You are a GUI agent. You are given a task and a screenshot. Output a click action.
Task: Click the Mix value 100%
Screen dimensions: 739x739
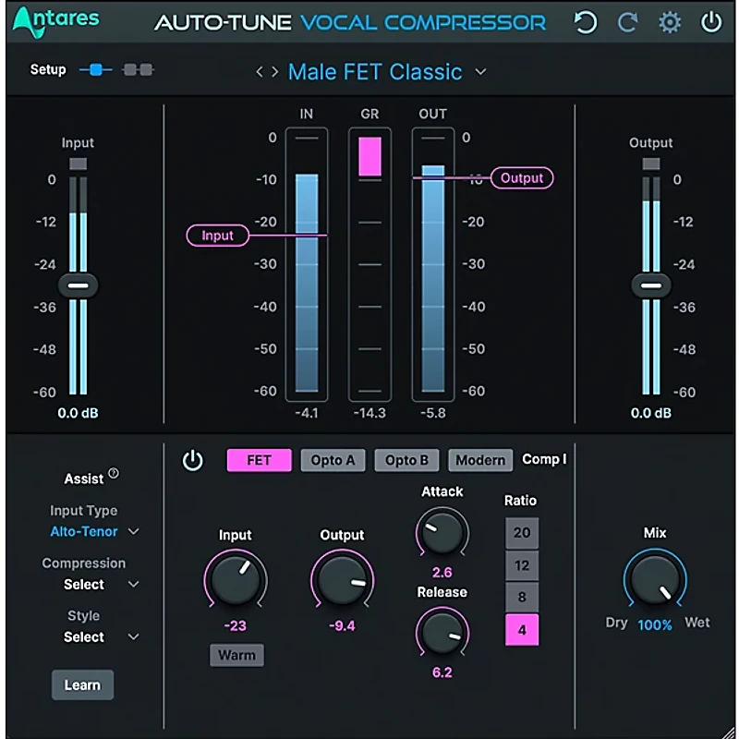[x=655, y=625]
